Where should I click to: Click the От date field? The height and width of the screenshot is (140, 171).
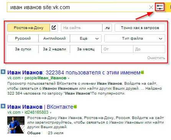pyautogui.click(x=117, y=49)
